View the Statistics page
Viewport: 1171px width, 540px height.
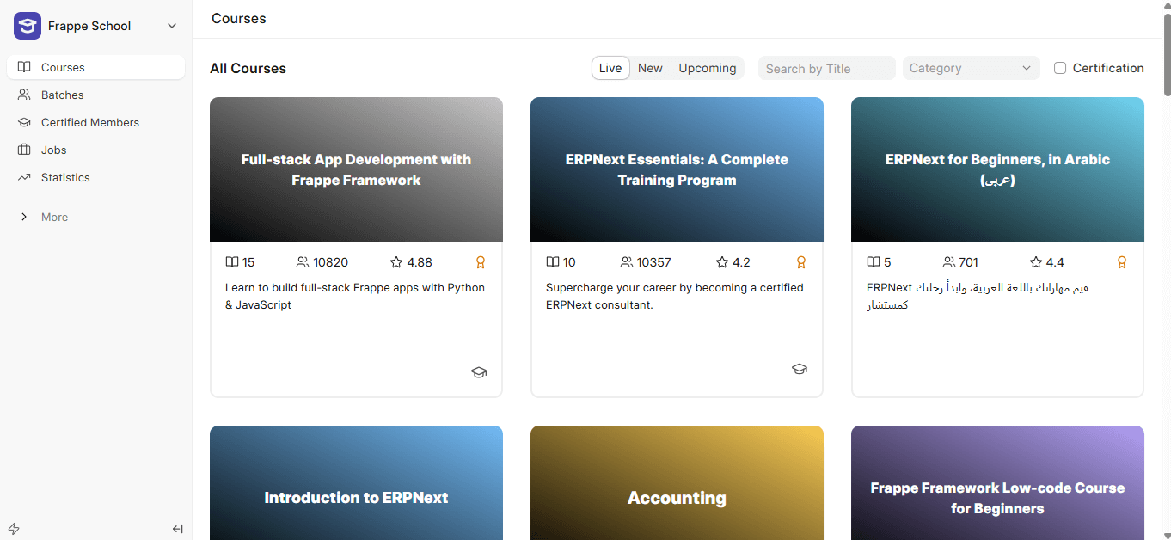click(x=65, y=177)
